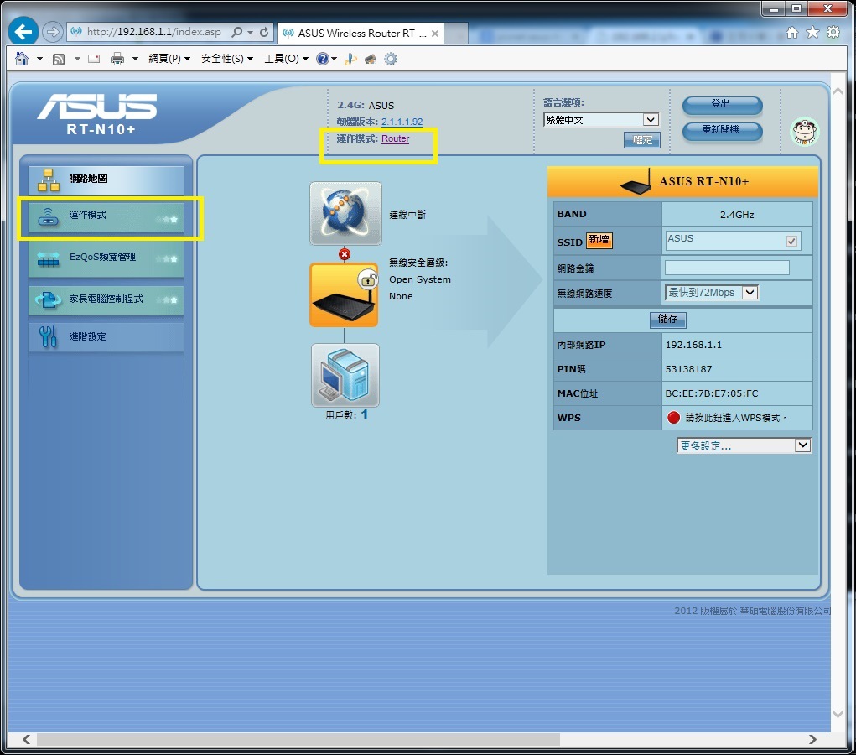Select EzQoS頻寬管理 in the sidebar

(x=106, y=258)
